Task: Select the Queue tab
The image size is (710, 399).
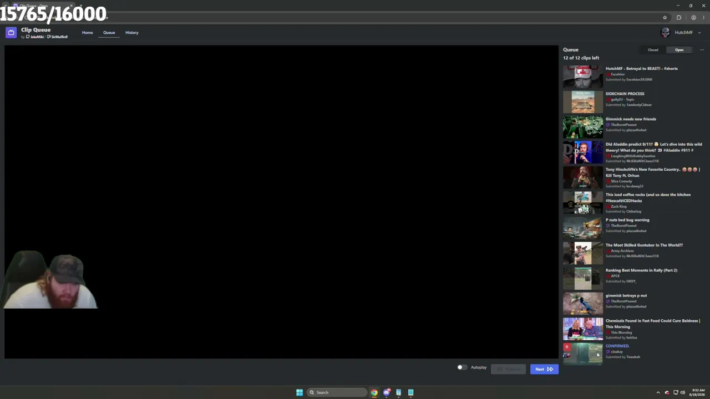Action: click(x=109, y=33)
